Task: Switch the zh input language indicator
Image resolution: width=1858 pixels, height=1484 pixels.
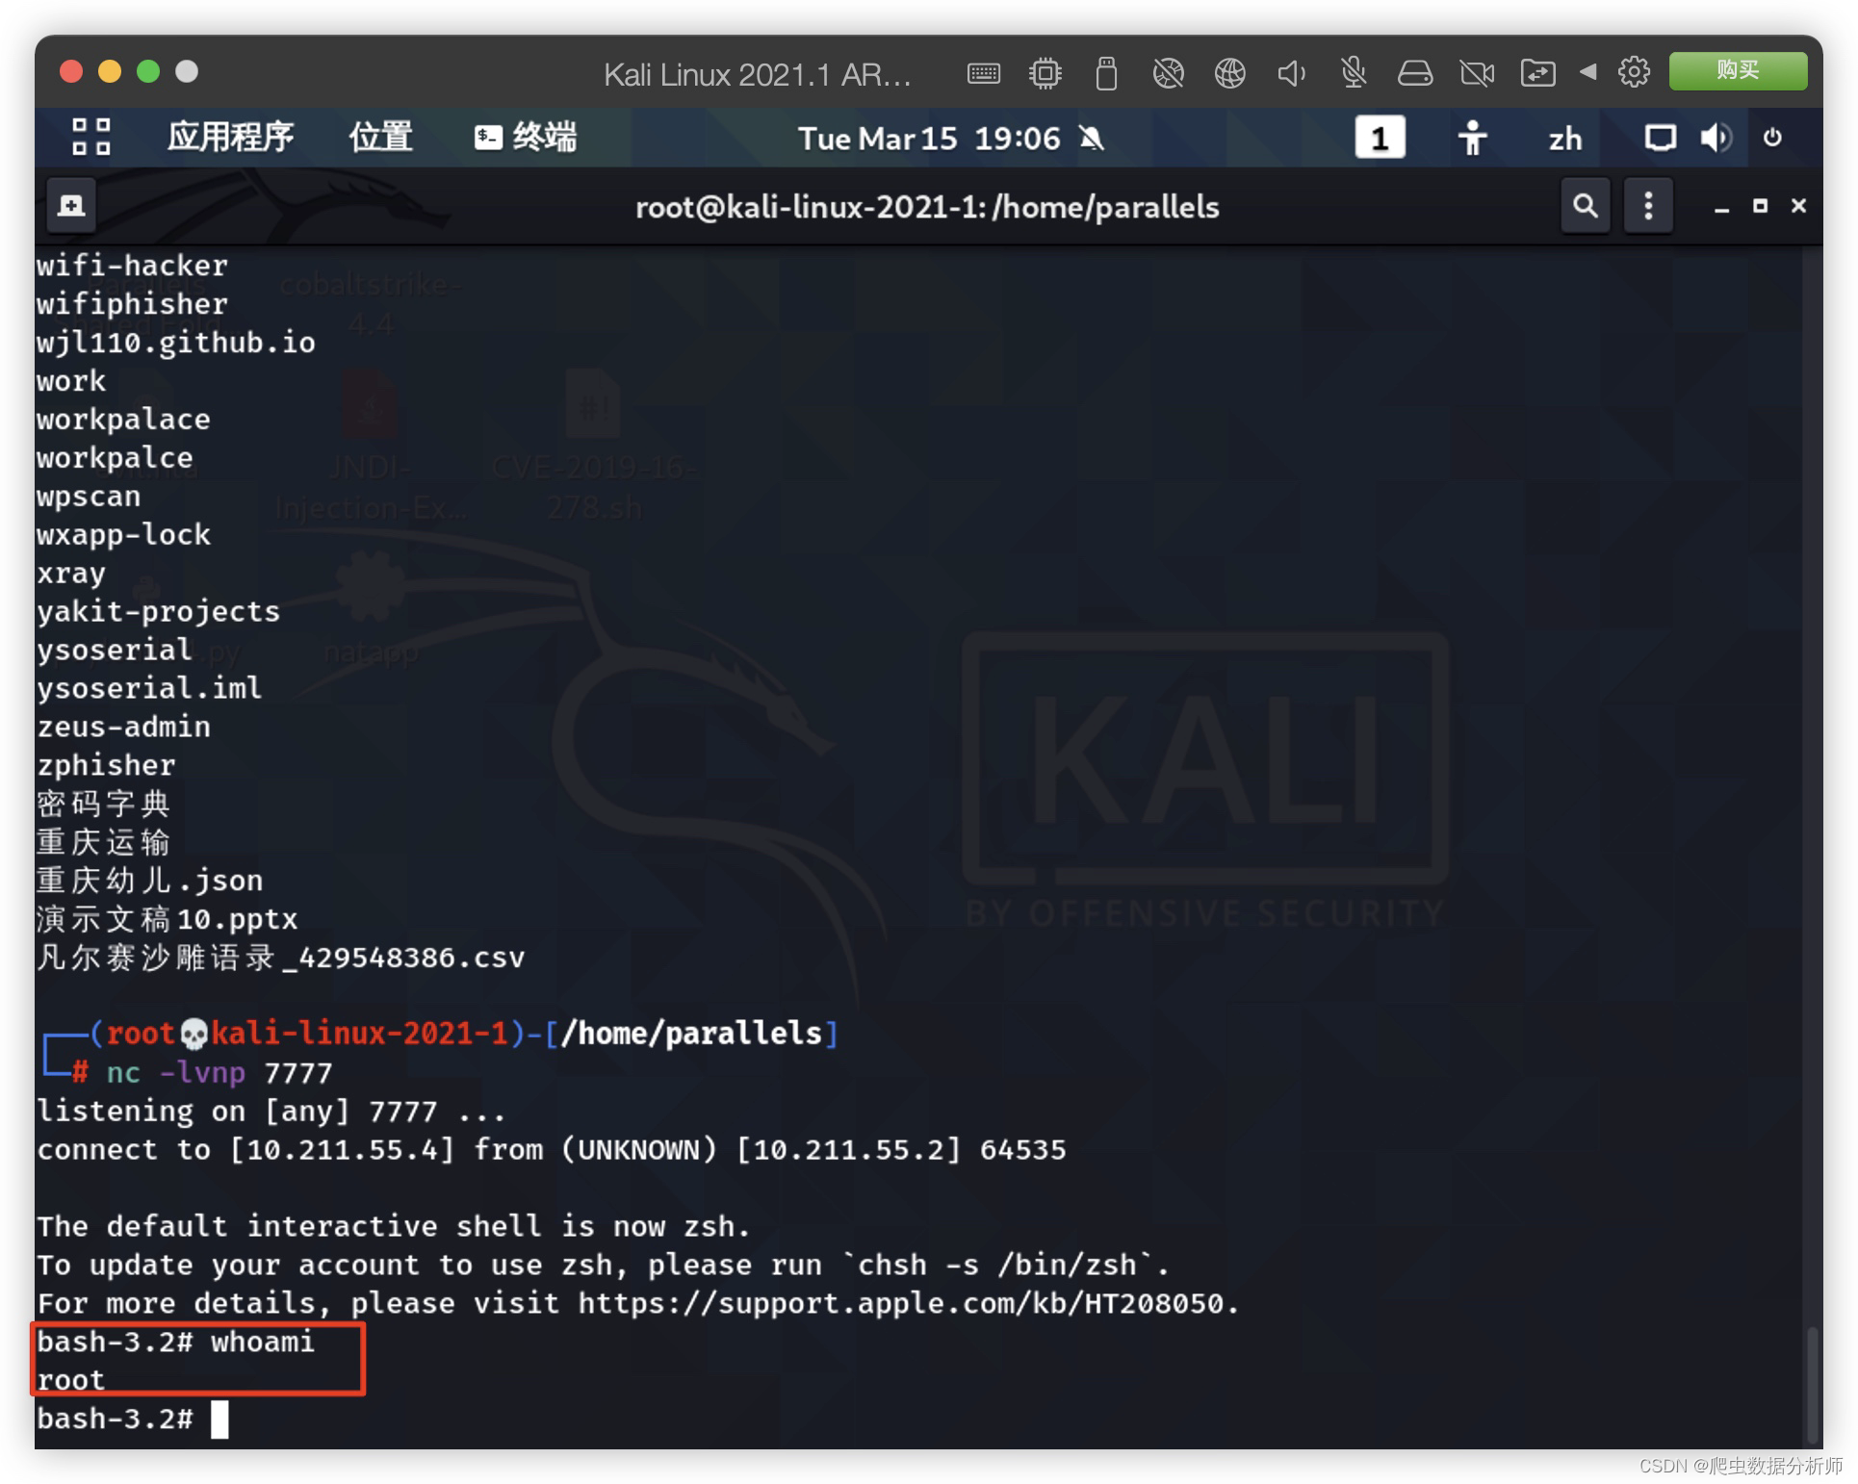Action: pyautogui.click(x=1564, y=139)
